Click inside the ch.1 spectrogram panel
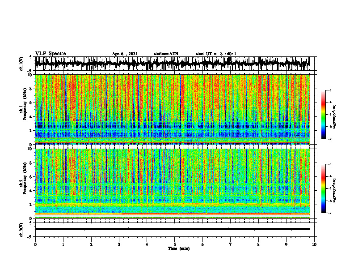 (x=173, y=109)
